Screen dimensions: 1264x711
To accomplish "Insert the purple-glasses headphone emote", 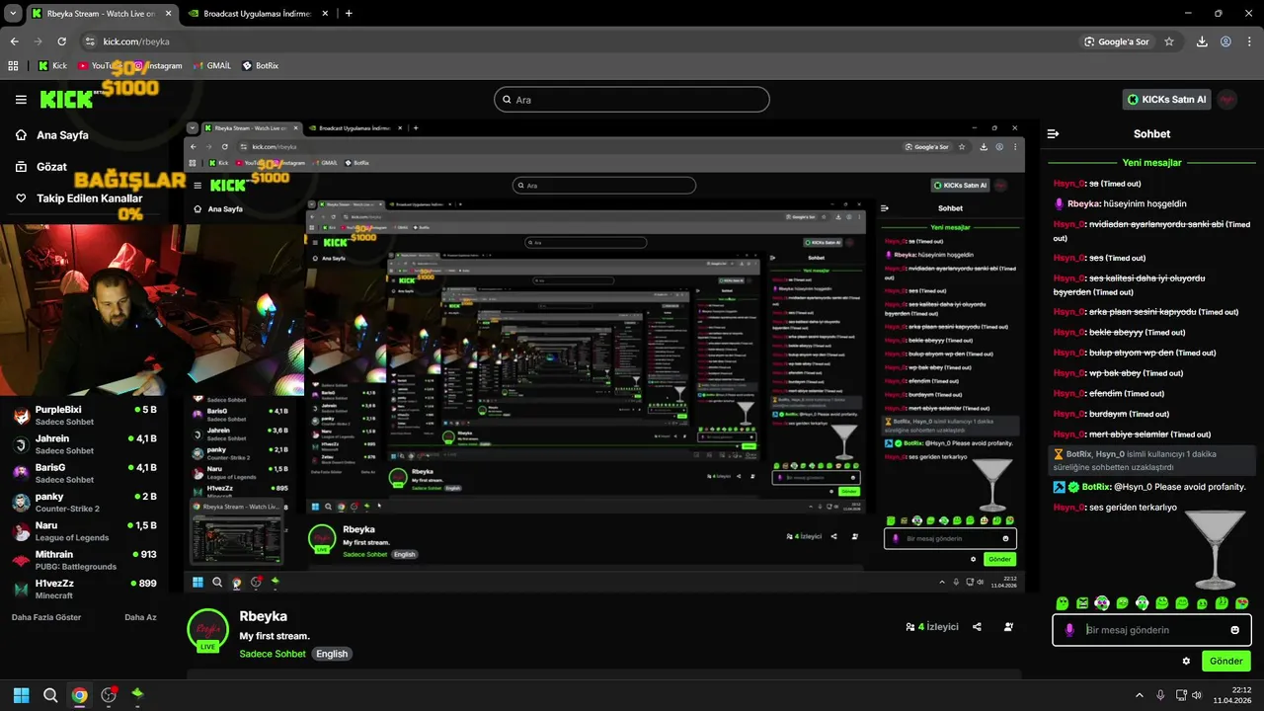I will pyautogui.click(x=1102, y=603).
